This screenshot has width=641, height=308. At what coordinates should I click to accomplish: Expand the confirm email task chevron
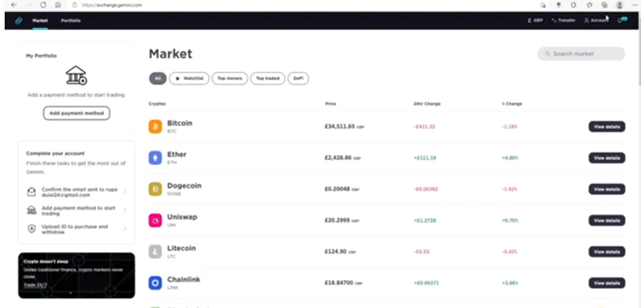[x=125, y=192]
